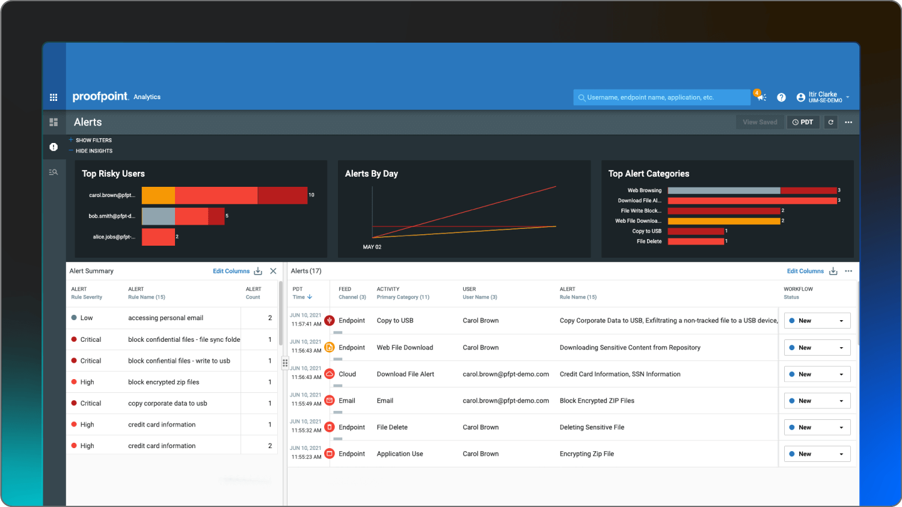Open the dashboard icon in left sidebar

[x=54, y=122]
